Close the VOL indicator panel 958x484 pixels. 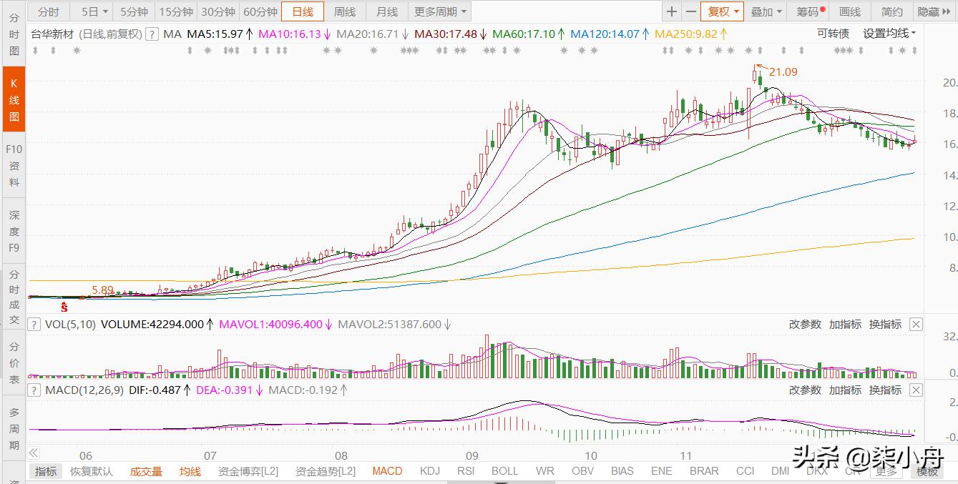(x=916, y=325)
